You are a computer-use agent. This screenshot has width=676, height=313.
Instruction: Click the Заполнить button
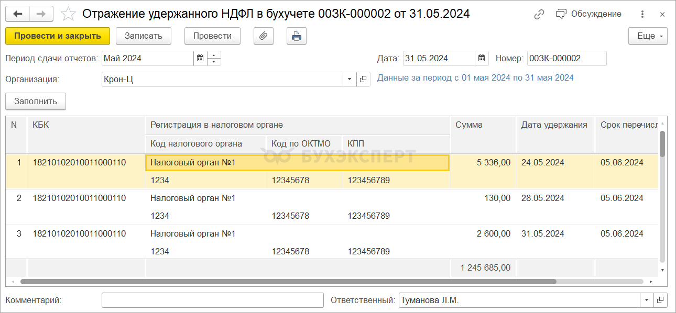click(x=36, y=102)
